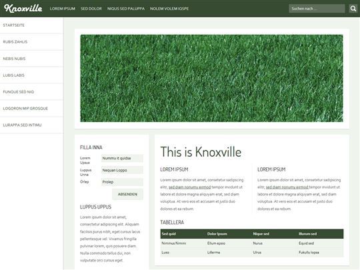This screenshot has height=270, width=360.
Task: Select Niqus Sed Paluppa in navigation
Action: [126, 9]
